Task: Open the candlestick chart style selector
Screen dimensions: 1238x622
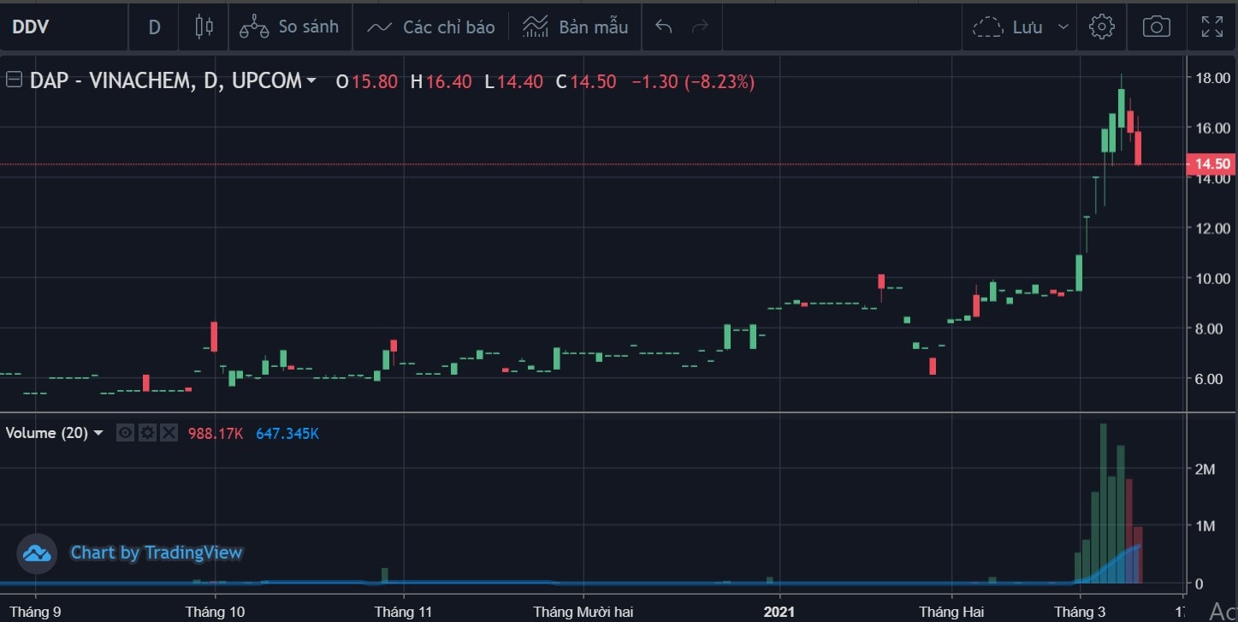Action: (204, 27)
